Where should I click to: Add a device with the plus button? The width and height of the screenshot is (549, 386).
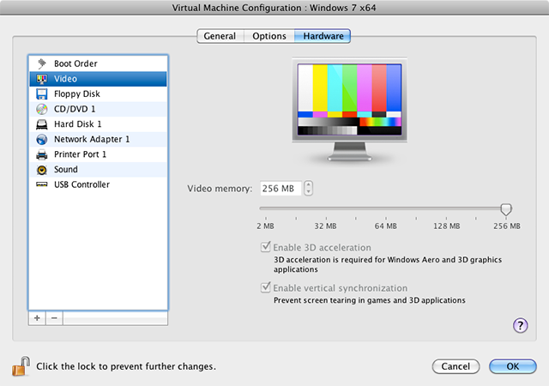pos(37,318)
